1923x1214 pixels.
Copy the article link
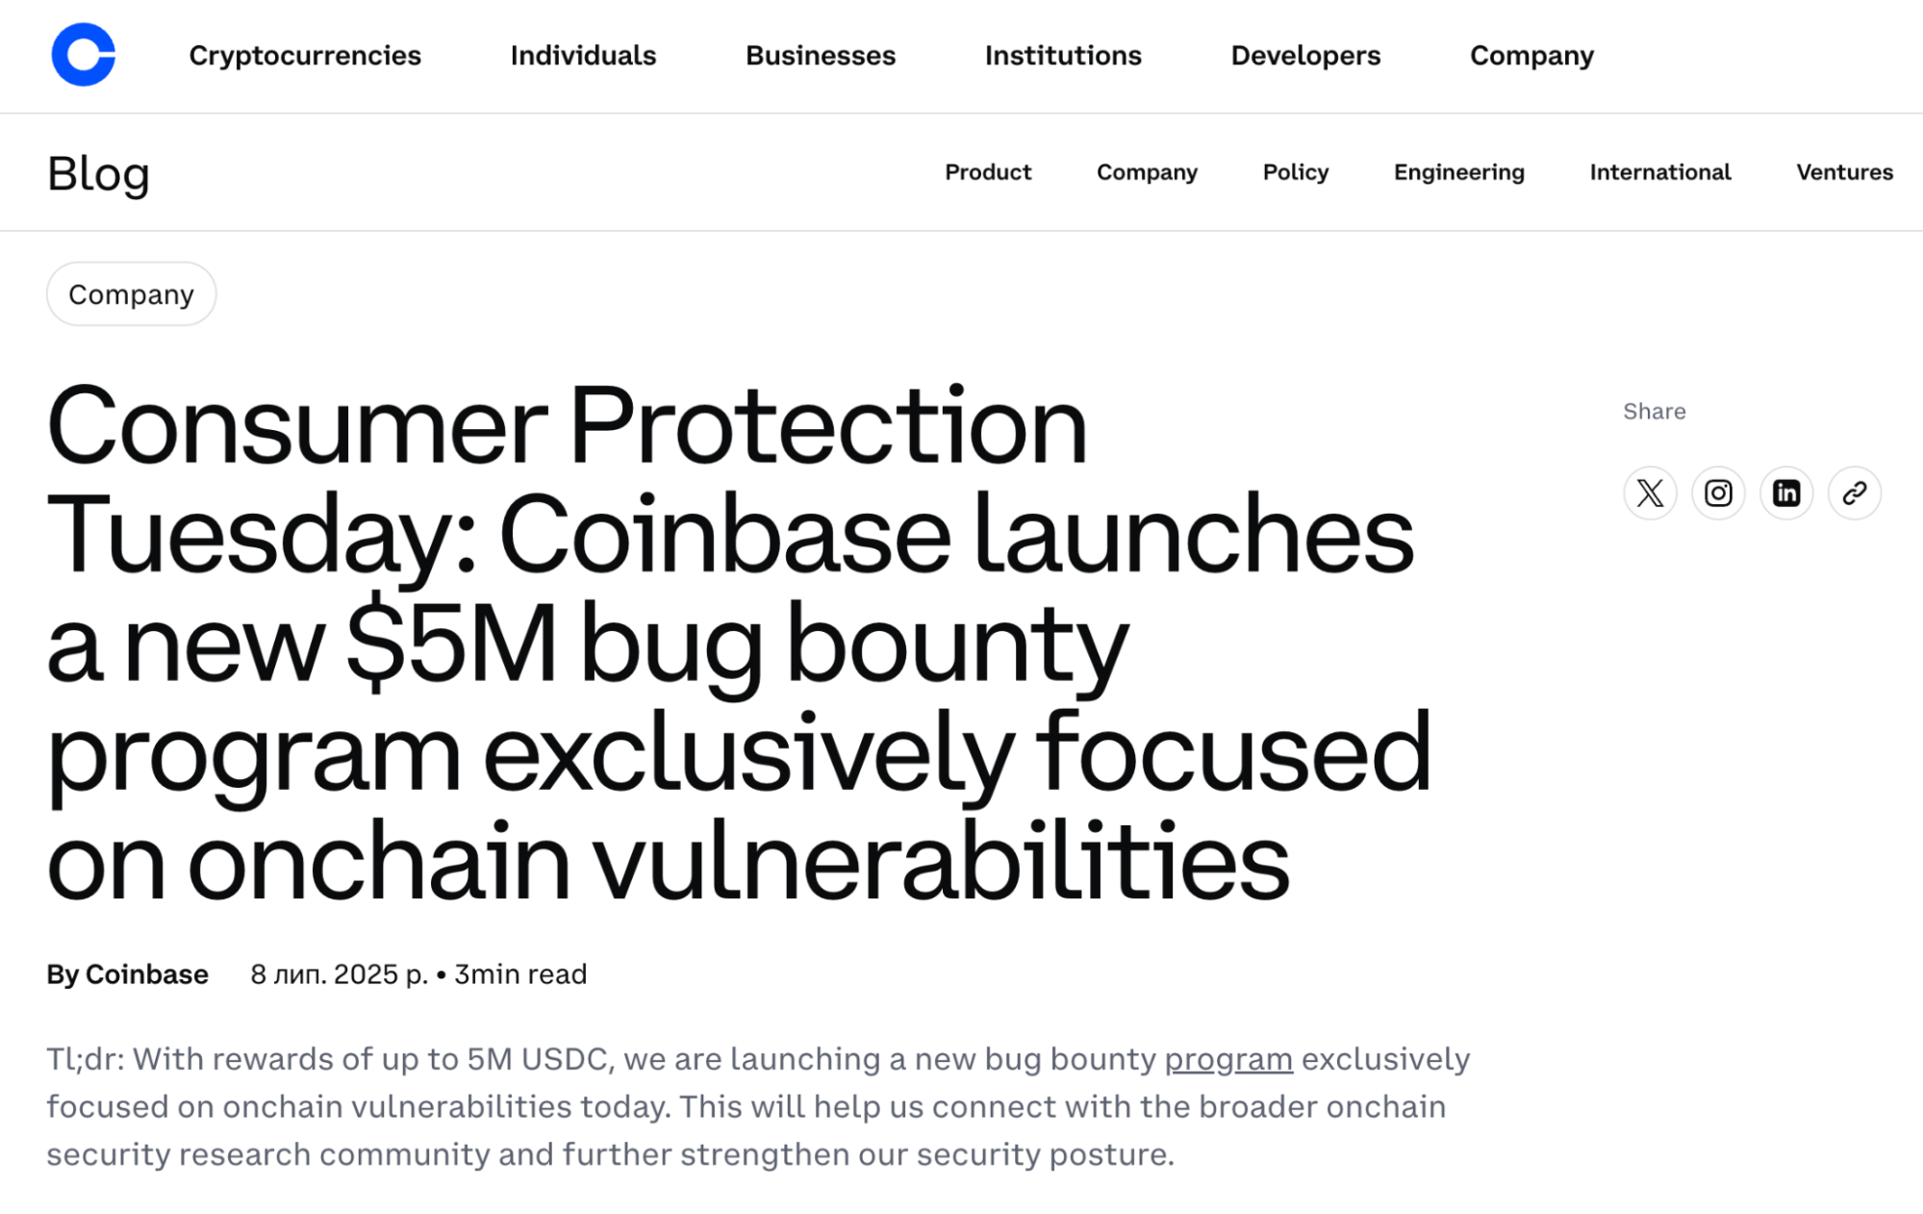point(1855,493)
